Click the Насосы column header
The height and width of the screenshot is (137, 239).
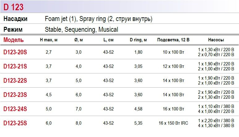(x=216, y=40)
